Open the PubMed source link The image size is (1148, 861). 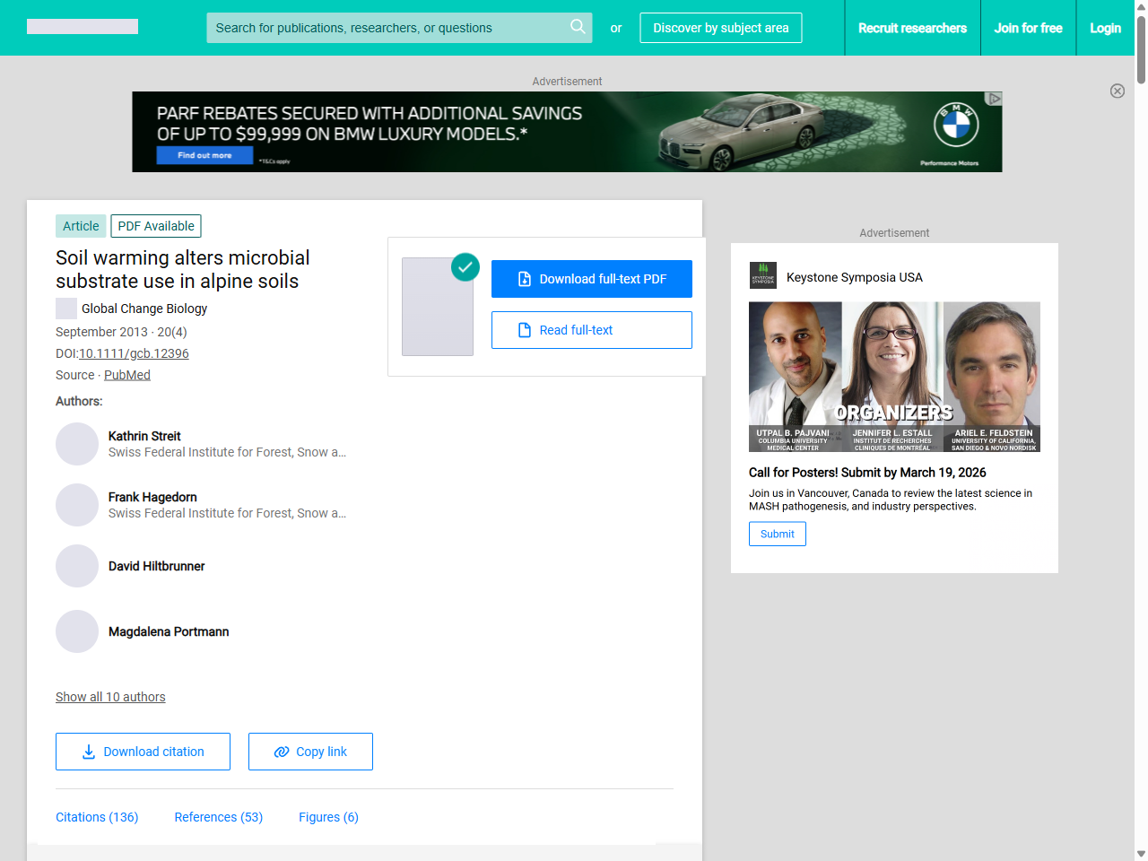127,375
